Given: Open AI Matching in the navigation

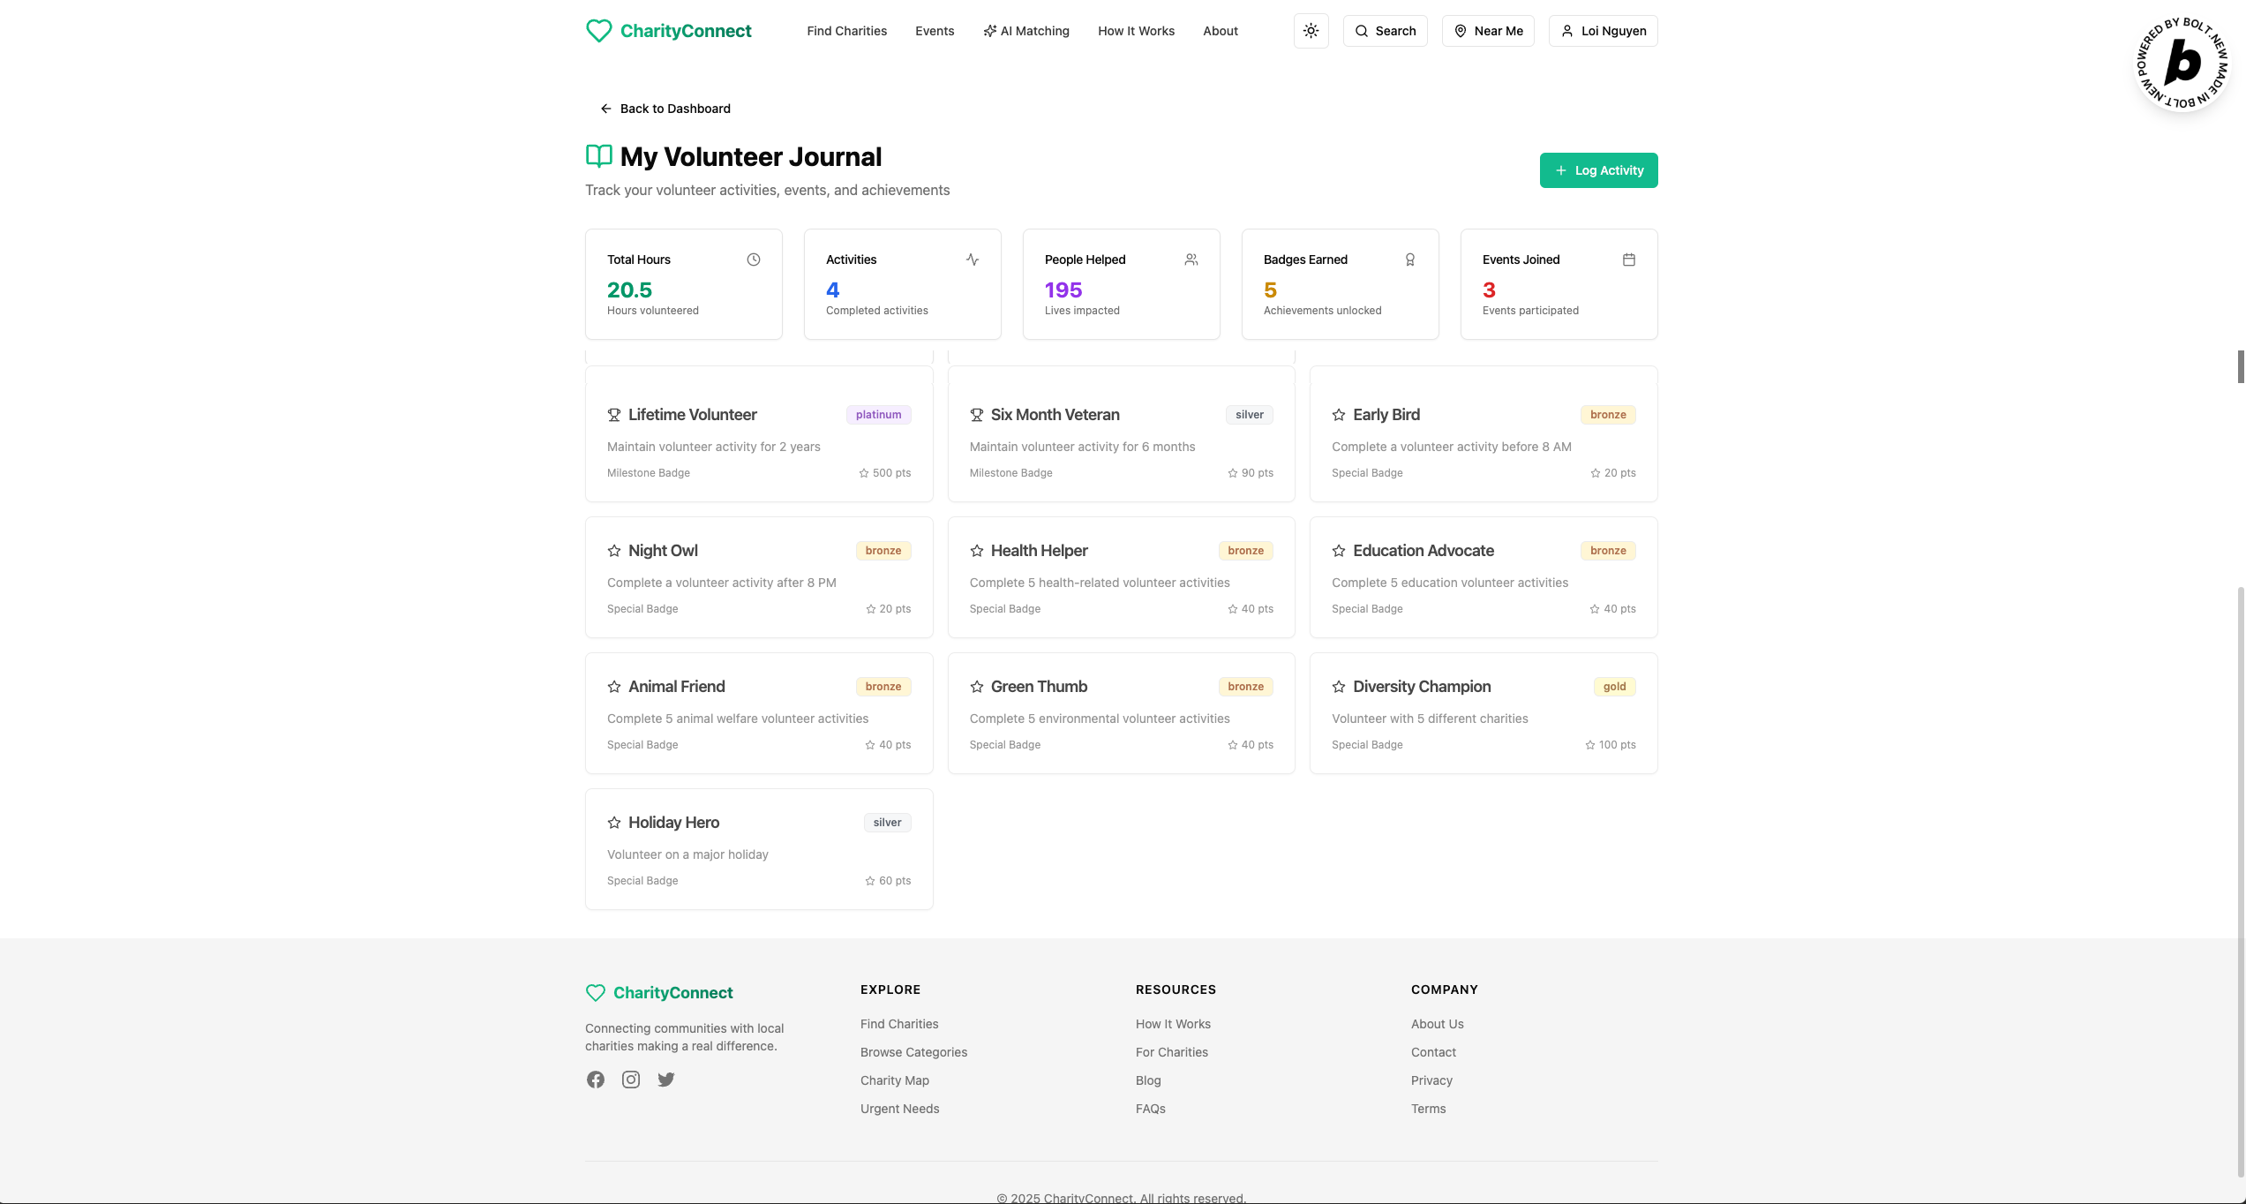Looking at the screenshot, I should pyautogui.click(x=1026, y=31).
